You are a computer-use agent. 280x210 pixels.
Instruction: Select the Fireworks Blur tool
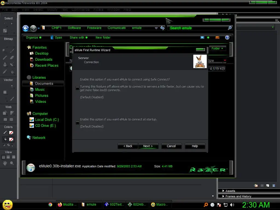(5, 65)
